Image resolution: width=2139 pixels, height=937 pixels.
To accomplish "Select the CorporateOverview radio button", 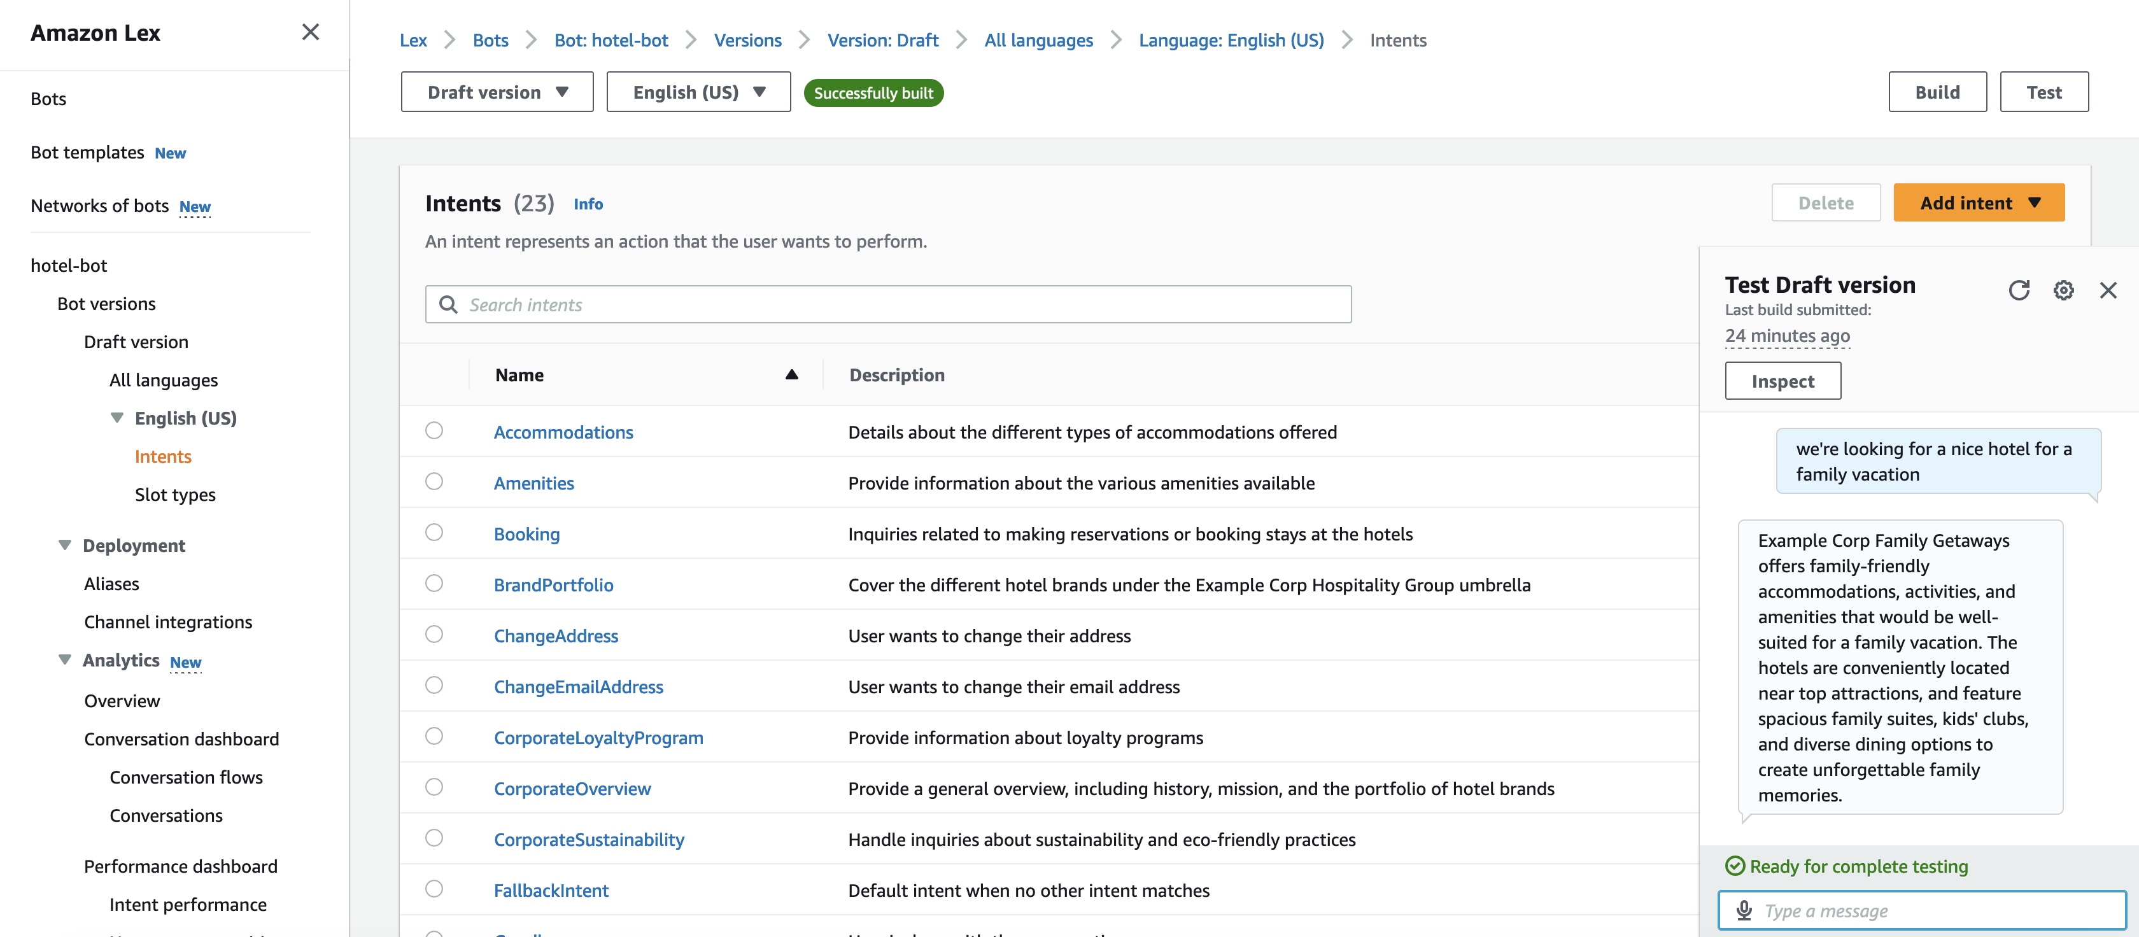I will tap(434, 787).
